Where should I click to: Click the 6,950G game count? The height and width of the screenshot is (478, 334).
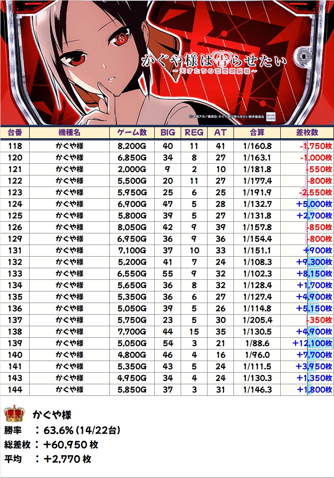pyautogui.click(x=132, y=239)
